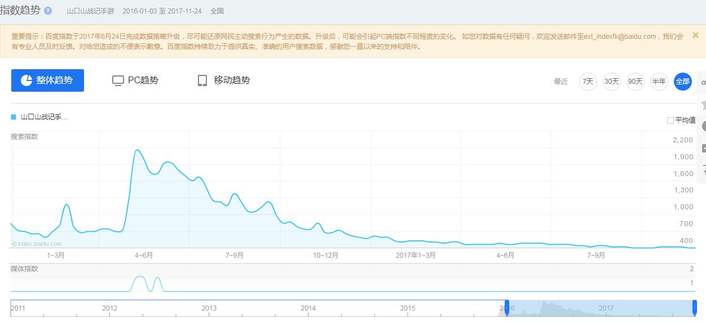Click the left timeline range handle at 2016

(507, 308)
